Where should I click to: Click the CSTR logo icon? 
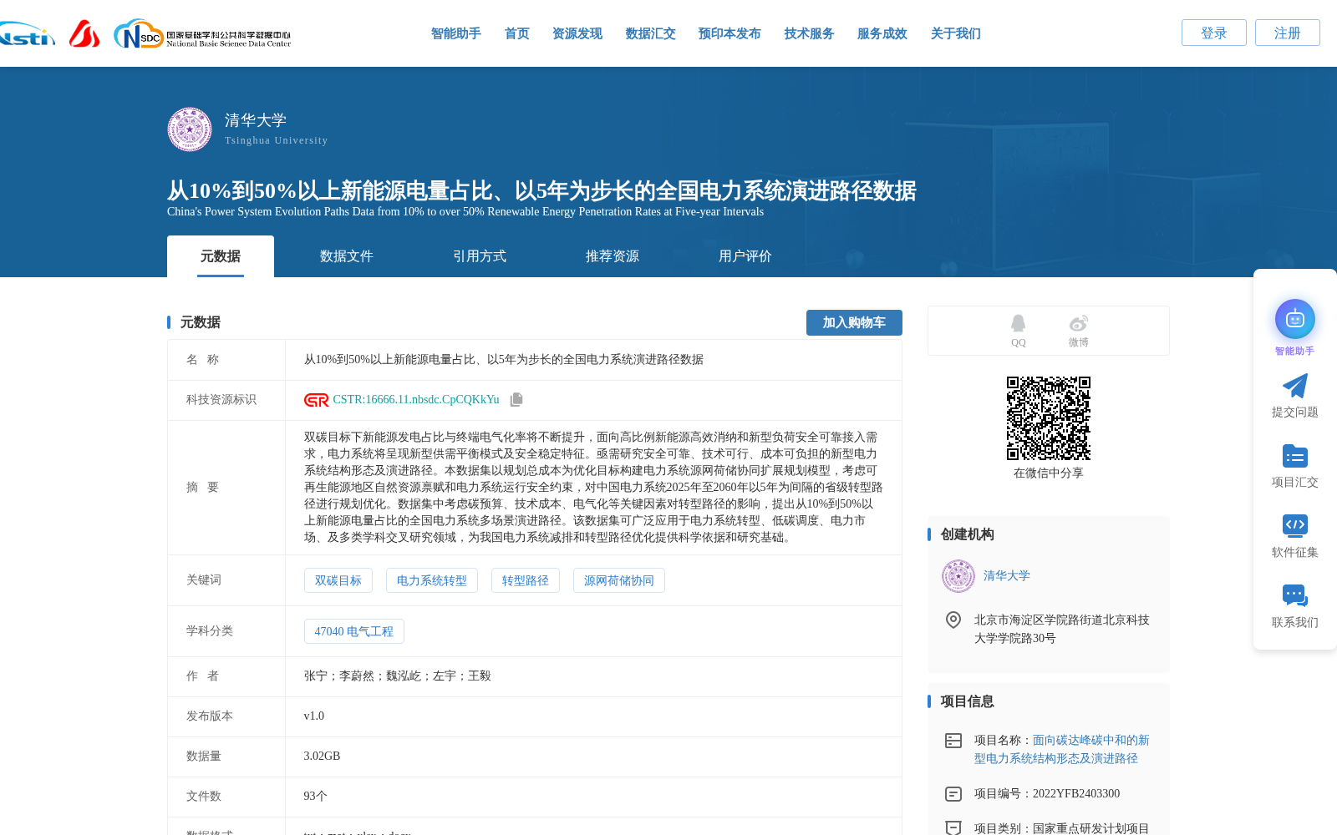click(x=317, y=400)
